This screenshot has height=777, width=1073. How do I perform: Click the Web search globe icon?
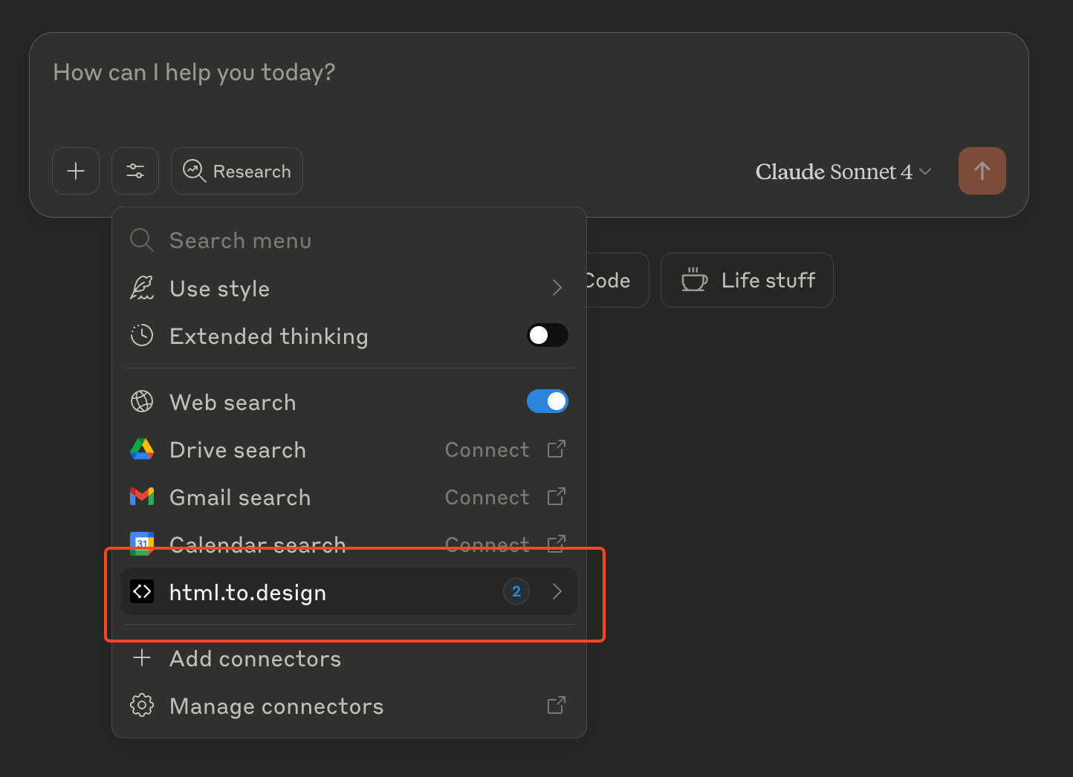(142, 402)
